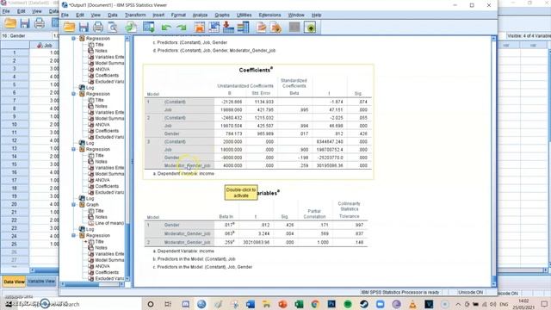551x310 pixels.
Task: Click the Print icon in Viewer toolbar
Action: coord(98,27)
